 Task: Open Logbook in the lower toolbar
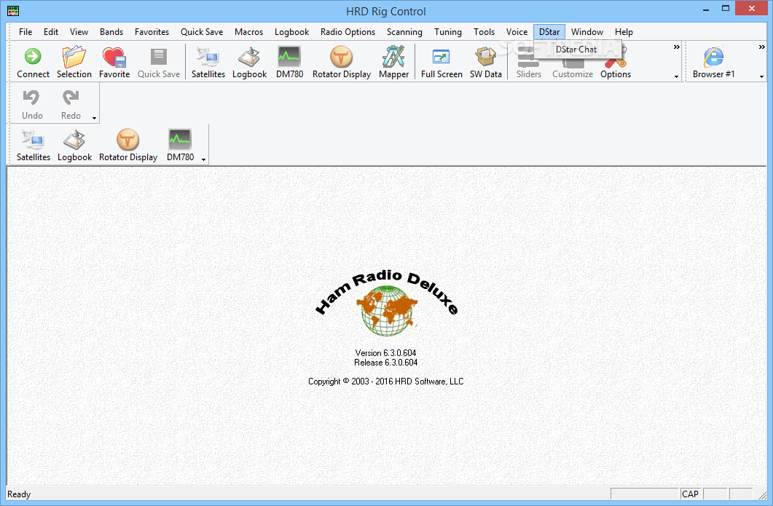pos(74,140)
